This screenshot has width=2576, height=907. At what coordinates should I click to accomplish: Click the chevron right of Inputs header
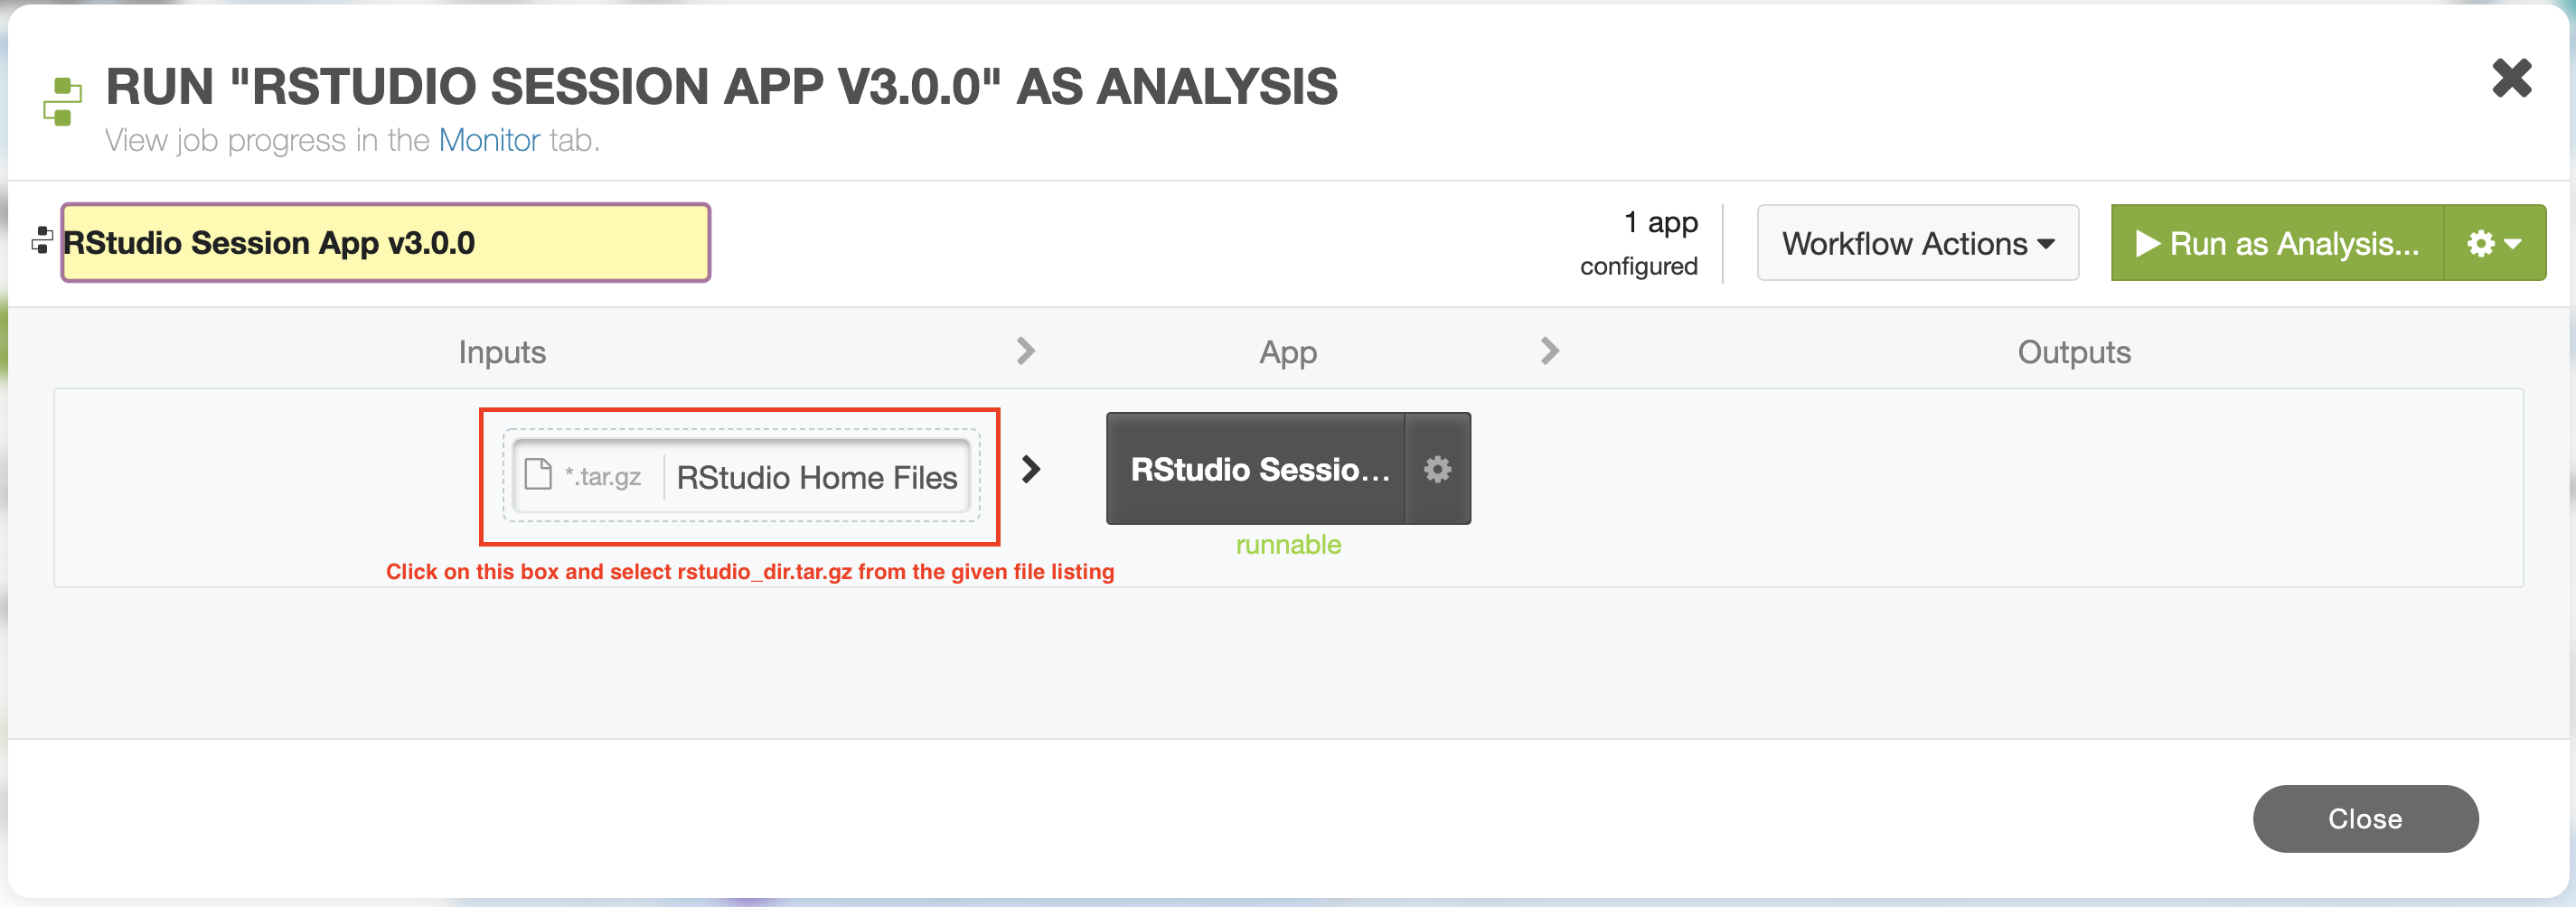(1025, 351)
